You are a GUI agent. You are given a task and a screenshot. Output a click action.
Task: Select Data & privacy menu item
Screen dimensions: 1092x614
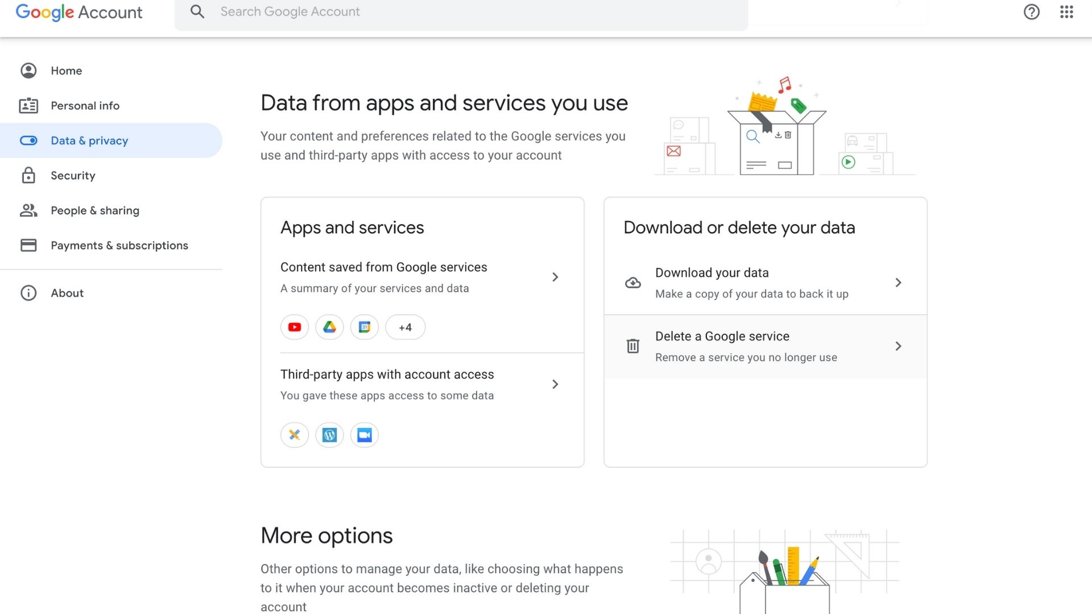click(111, 140)
